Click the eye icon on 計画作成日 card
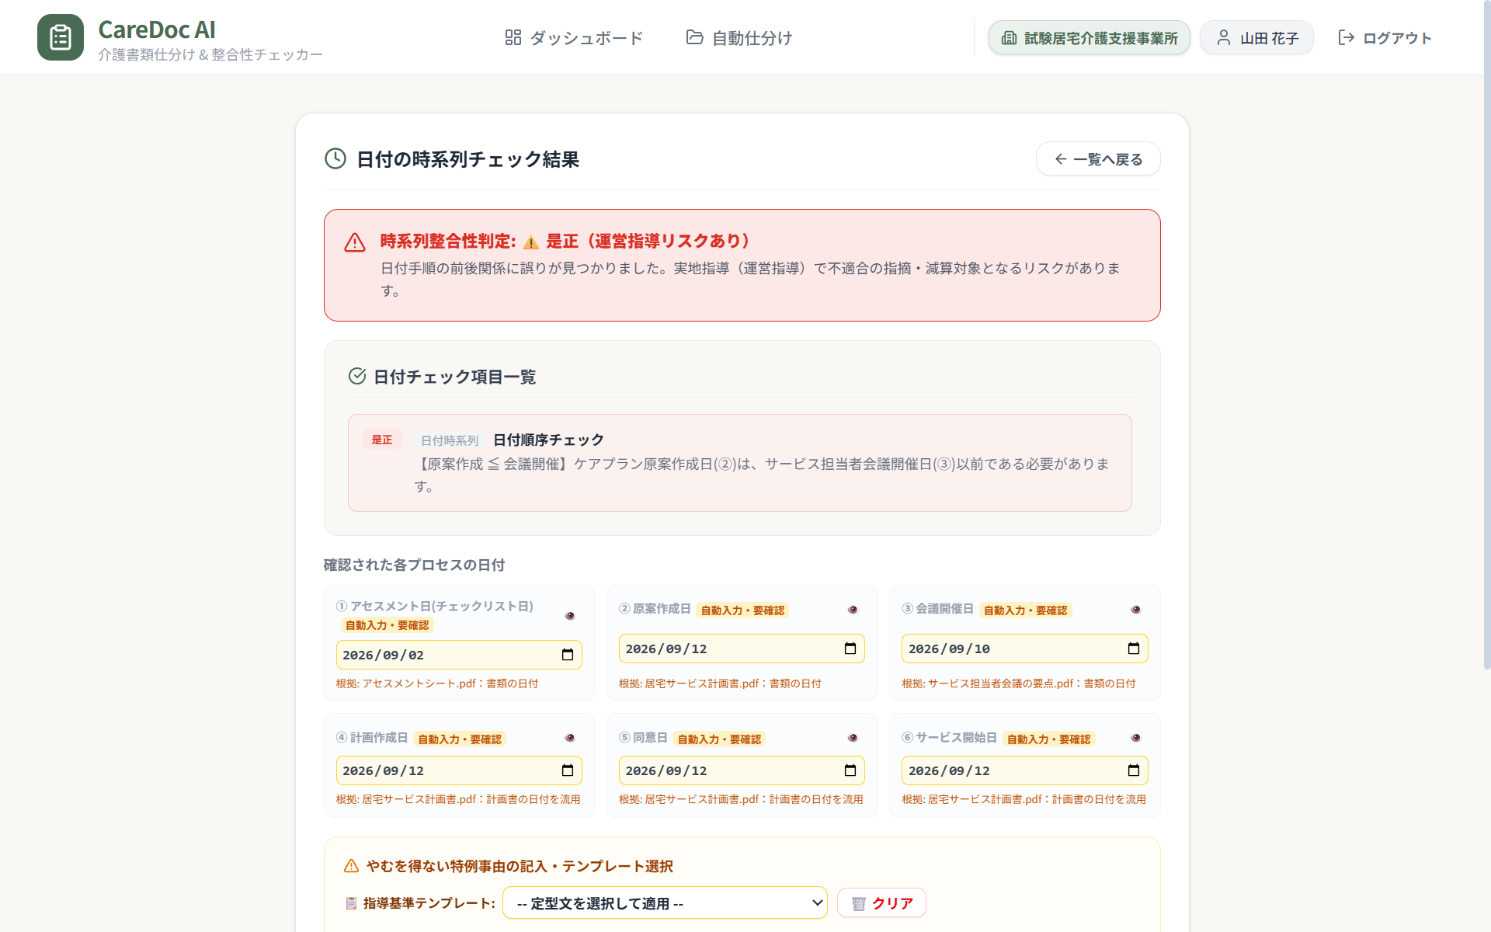Screen dimensions: 1491x932 (570, 738)
